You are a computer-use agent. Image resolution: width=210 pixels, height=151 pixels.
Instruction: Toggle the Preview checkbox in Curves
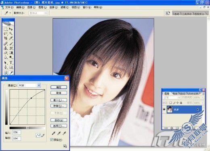point(52,140)
